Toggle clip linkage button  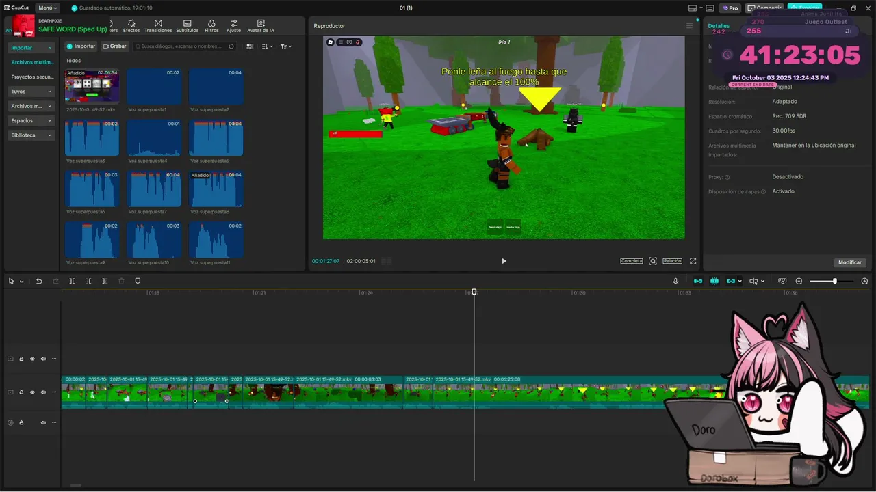click(x=731, y=281)
